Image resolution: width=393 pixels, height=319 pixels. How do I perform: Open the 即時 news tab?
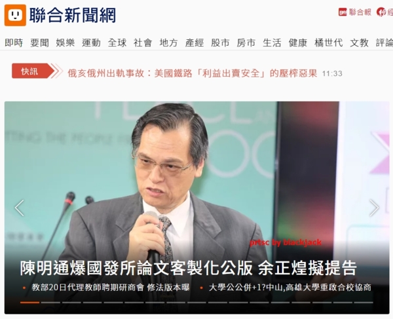(x=14, y=43)
